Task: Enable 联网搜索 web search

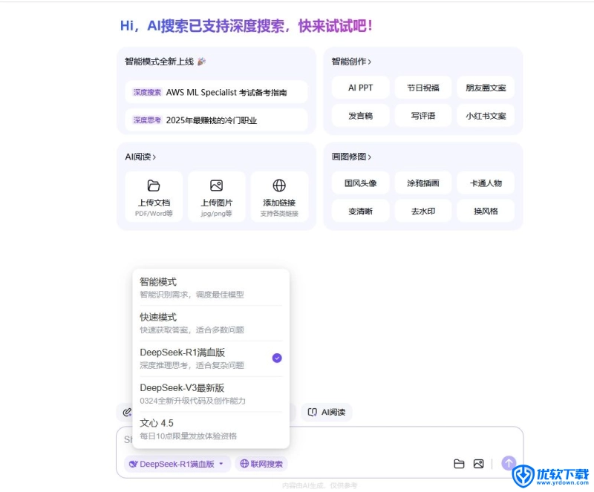Action: 261,462
